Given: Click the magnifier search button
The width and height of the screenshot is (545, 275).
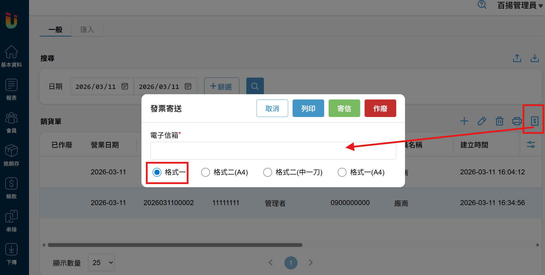Looking at the screenshot, I should 255,86.
